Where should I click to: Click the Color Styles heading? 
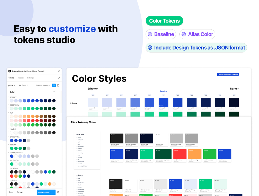99,79
